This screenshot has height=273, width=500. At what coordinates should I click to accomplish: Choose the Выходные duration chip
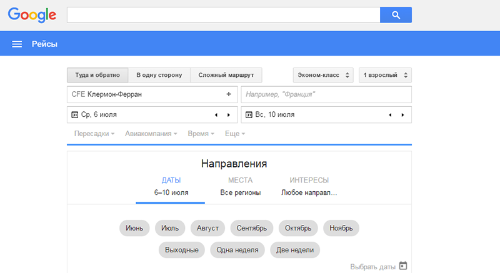point(182,250)
